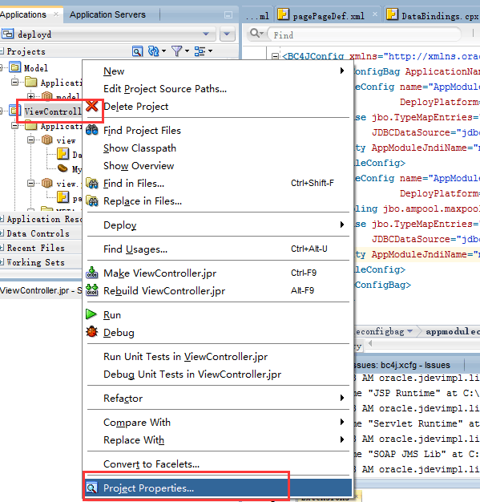This screenshot has height=502, width=480.
Task: Expand the Working Sets section
Action: tap(2, 262)
